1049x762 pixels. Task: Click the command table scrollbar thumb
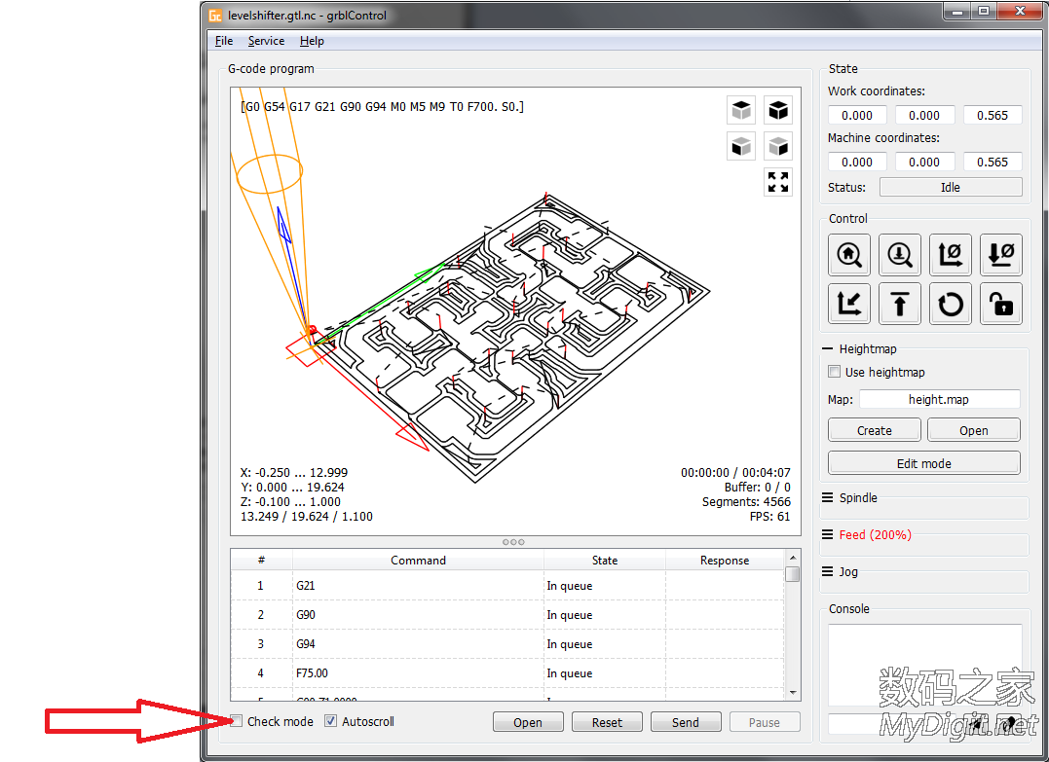[793, 574]
